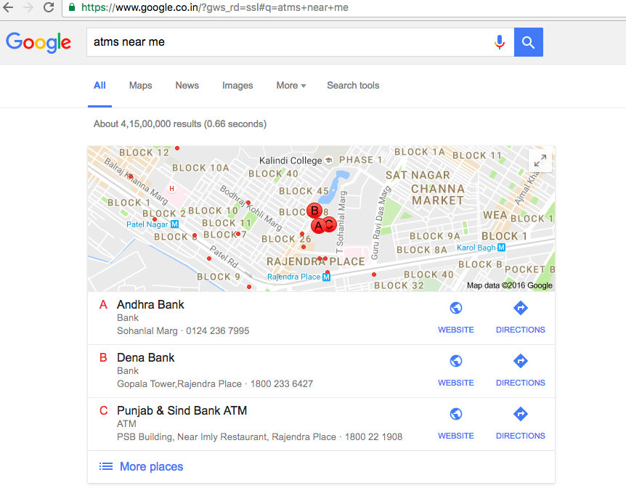Viewport: 626px width, 496px height.
Task: Open Search tools options
Action: pos(354,86)
